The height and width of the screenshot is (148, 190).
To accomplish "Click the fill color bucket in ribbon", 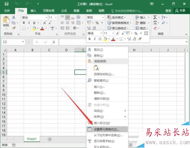I will pos(34,28).
